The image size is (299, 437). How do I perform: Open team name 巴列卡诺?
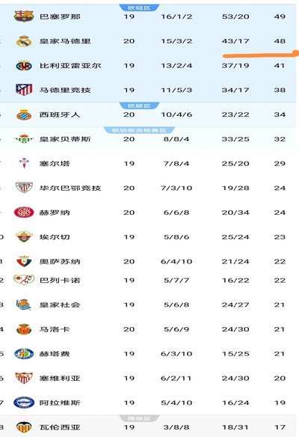point(60,281)
